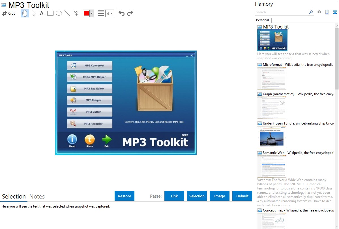Viewport: 339px width, 229px height.
Task: Click the Image paste button
Action: click(219, 196)
